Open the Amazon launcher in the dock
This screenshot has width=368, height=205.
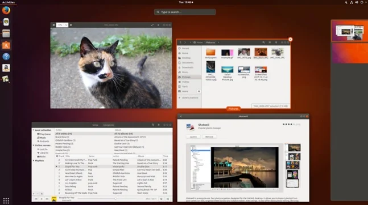pyautogui.click(x=6, y=68)
